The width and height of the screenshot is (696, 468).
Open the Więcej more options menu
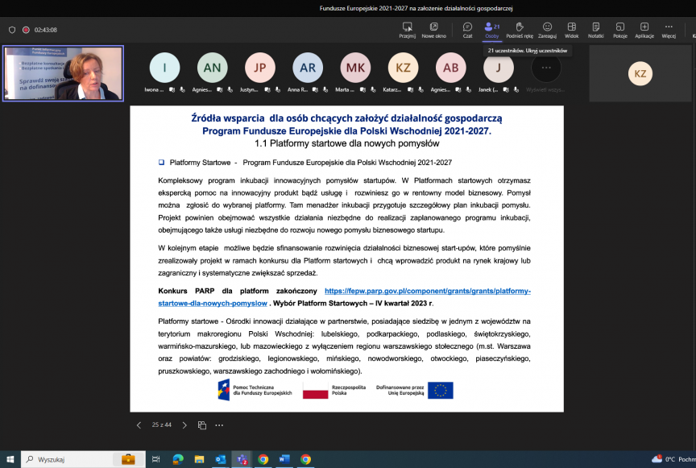point(669,30)
